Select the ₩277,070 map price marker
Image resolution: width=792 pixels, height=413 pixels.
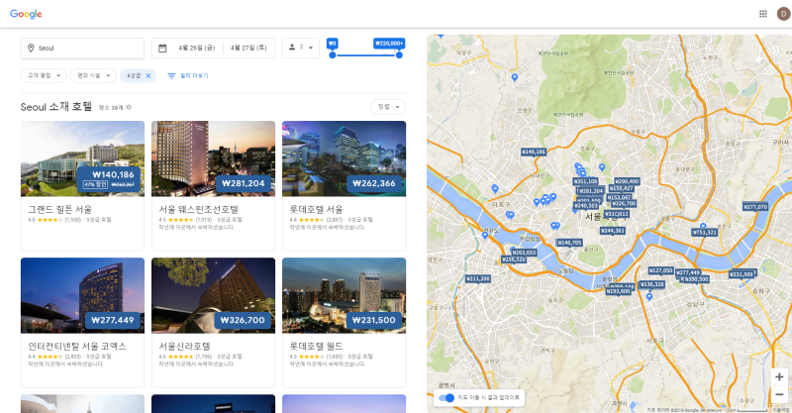point(755,207)
